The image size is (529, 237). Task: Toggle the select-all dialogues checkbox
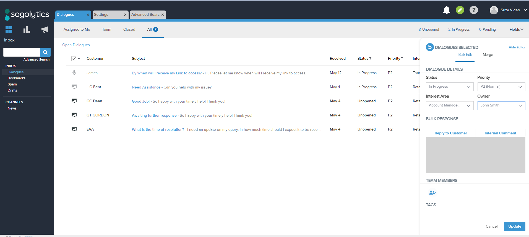[x=74, y=59]
